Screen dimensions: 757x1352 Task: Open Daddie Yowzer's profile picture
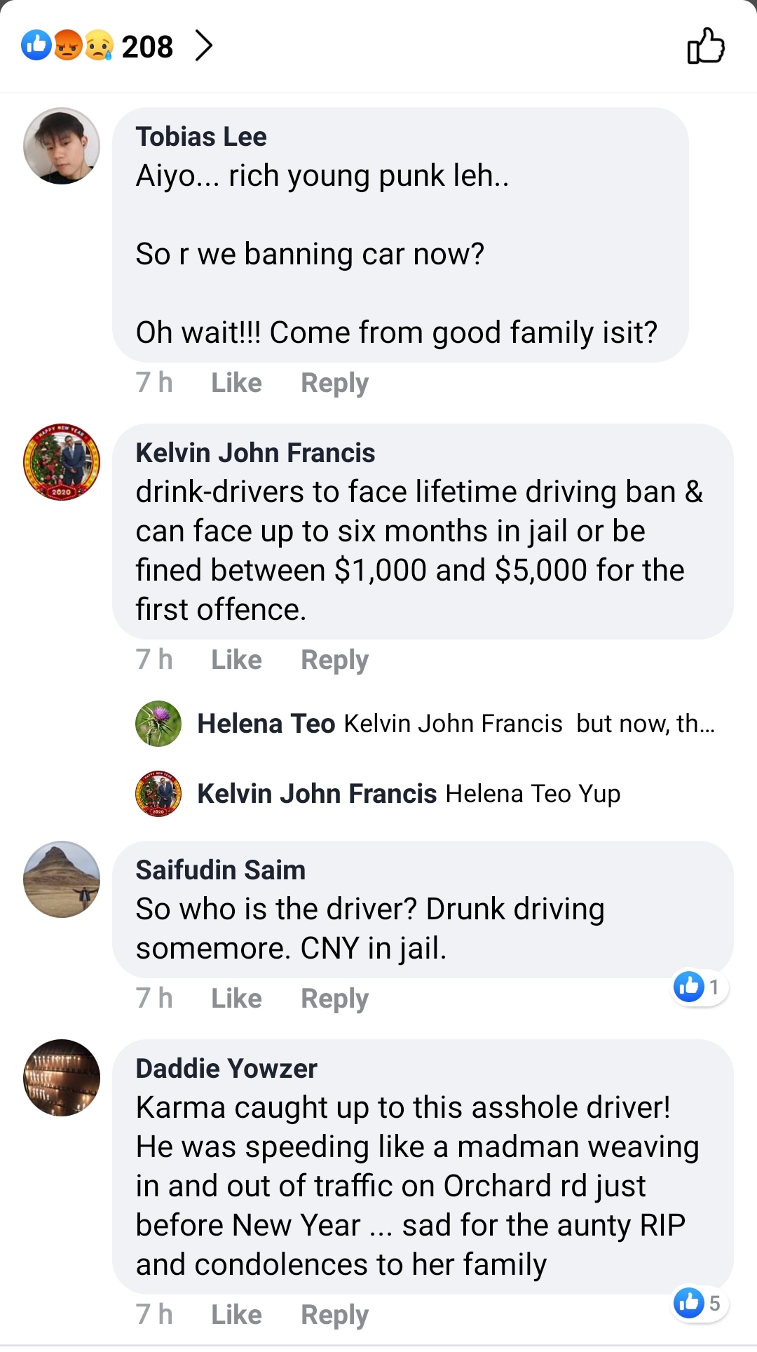pos(62,1078)
